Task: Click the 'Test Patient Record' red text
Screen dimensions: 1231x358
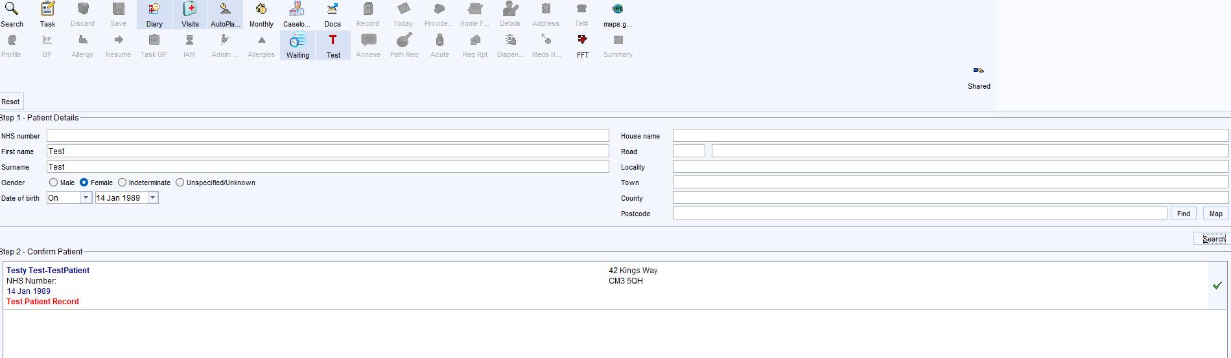Action: point(43,302)
